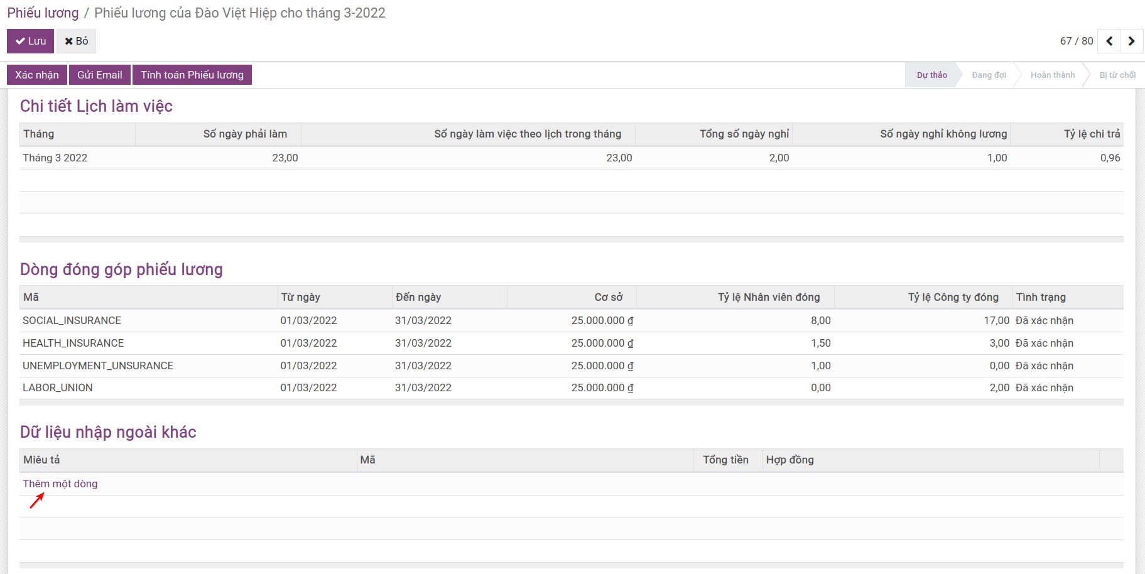Select the Dự thảo status stage
The height and width of the screenshot is (574, 1145).
coord(931,75)
